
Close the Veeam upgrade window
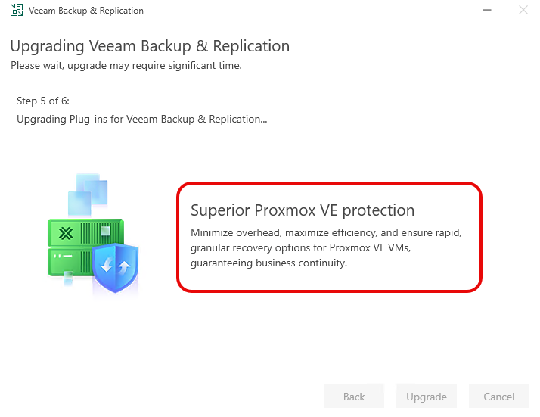523,11
